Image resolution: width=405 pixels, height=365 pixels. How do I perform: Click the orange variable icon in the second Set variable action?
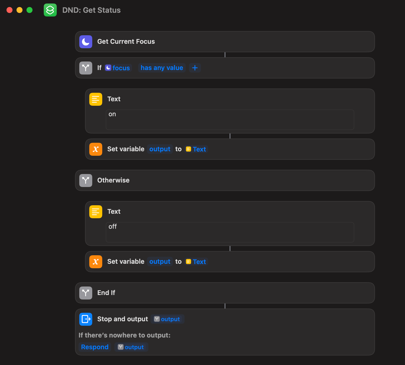(96, 262)
